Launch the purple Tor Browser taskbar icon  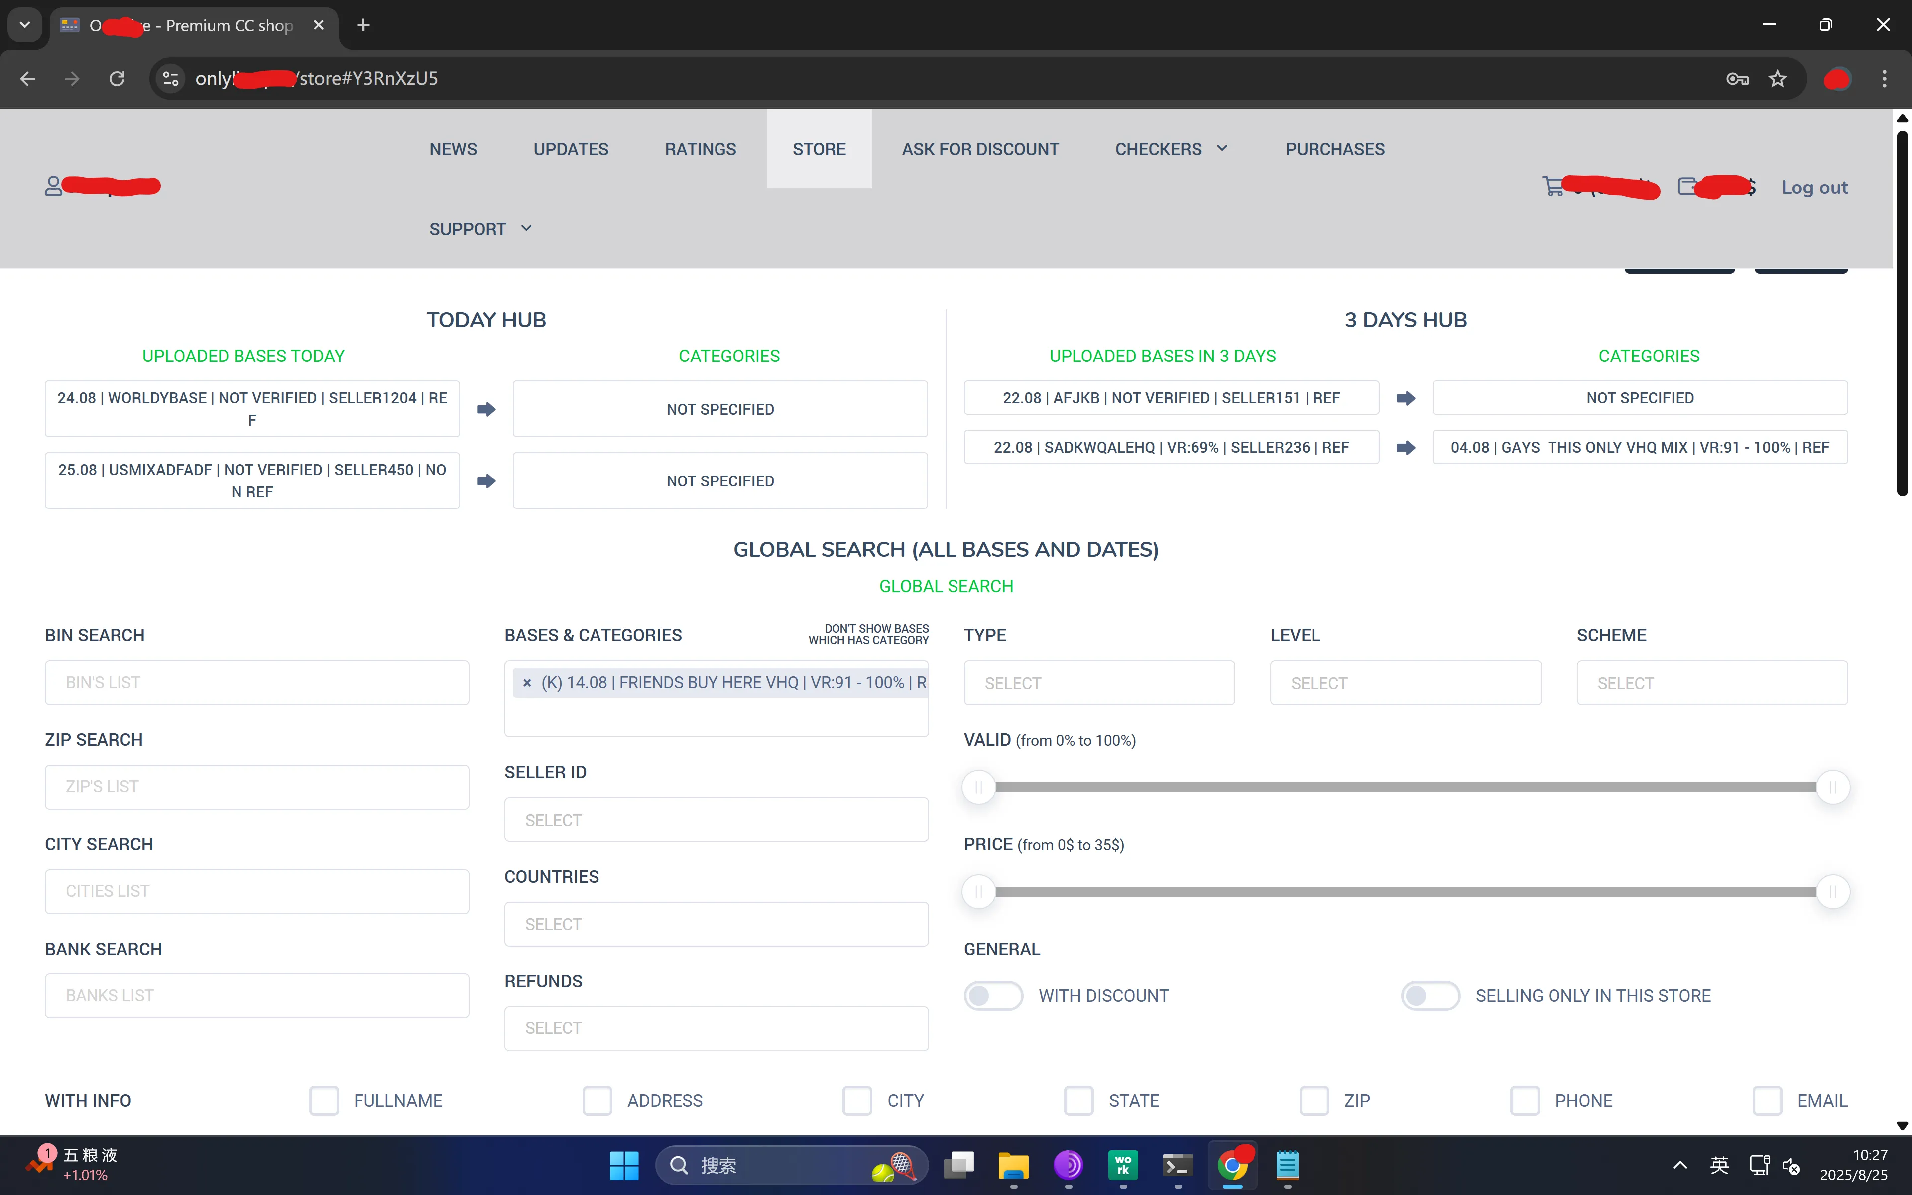(1068, 1165)
